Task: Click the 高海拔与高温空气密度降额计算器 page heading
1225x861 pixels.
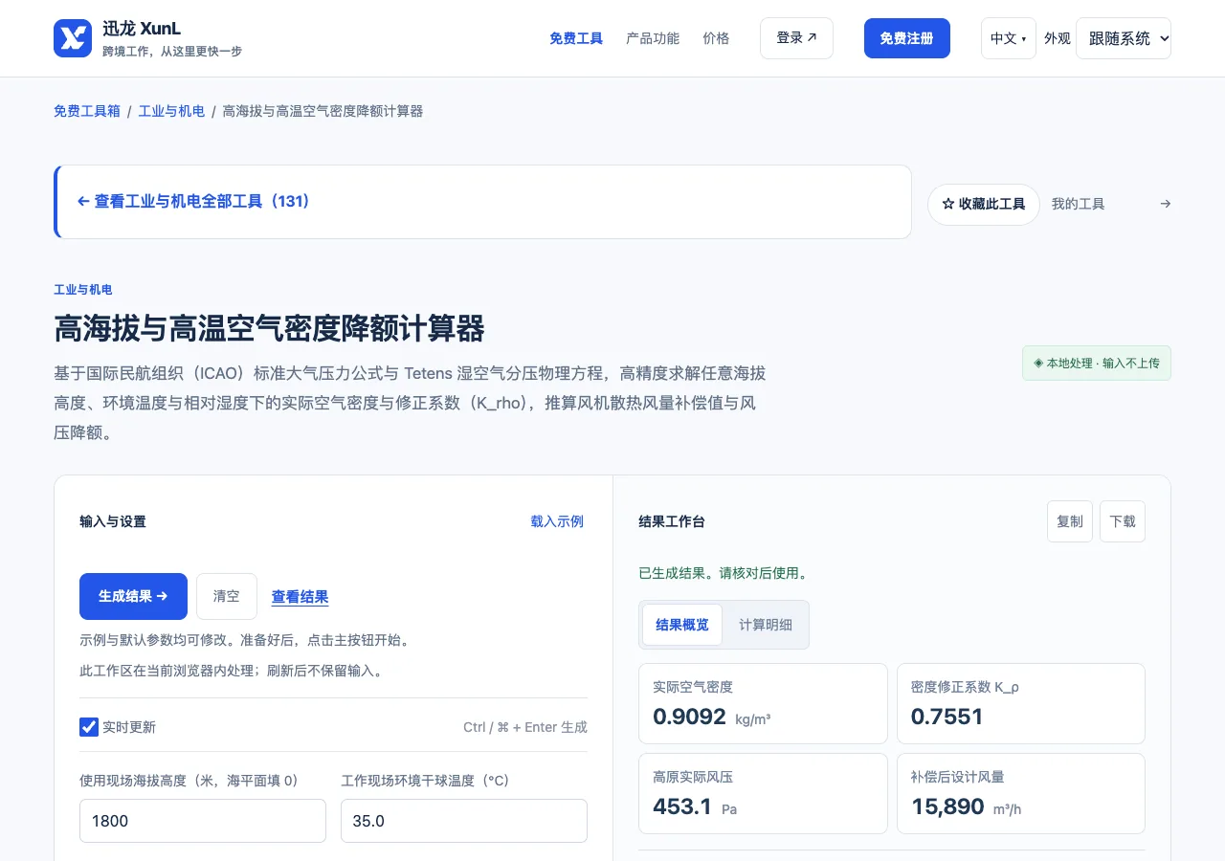Action: (x=269, y=329)
